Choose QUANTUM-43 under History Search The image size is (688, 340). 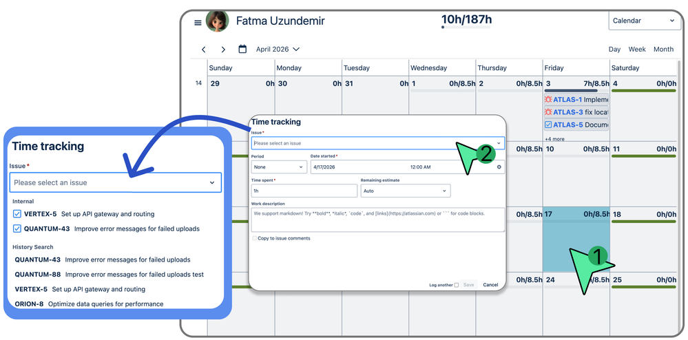click(103, 259)
